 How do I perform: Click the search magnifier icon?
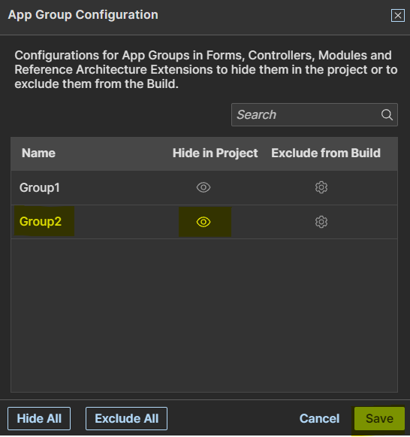[x=387, y=115]
